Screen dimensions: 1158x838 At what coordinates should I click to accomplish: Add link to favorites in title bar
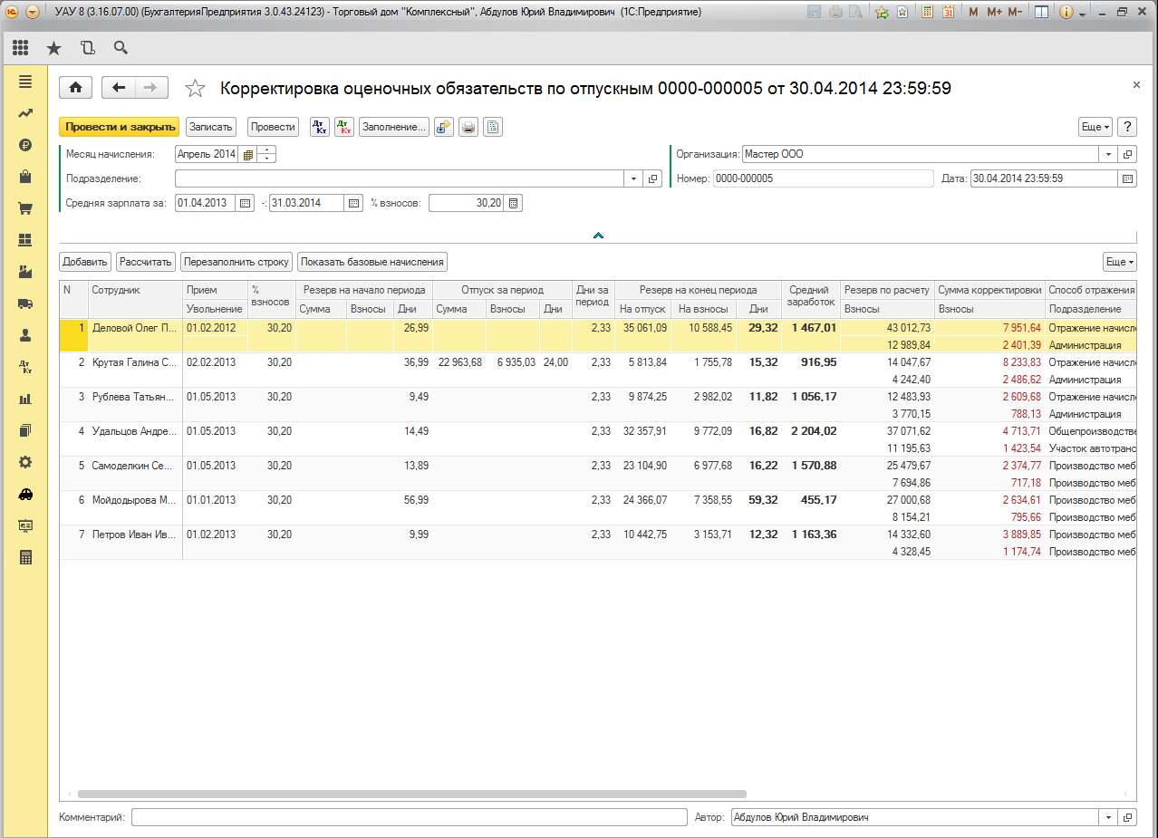(x=882, y=12)
